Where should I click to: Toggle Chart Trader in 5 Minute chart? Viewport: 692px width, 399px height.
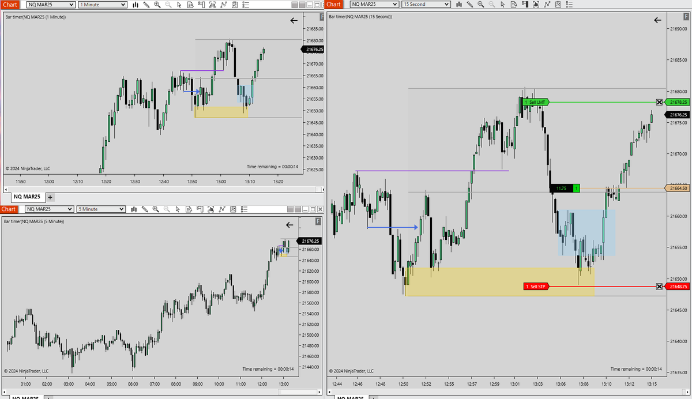[200, 209]
